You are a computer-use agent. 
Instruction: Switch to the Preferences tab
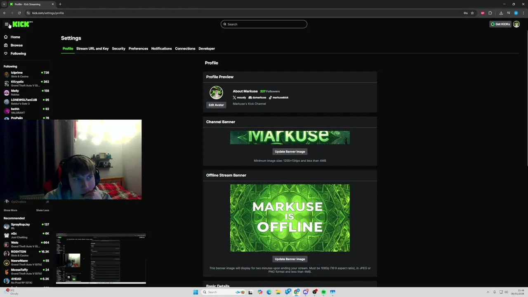pos(138,49)
